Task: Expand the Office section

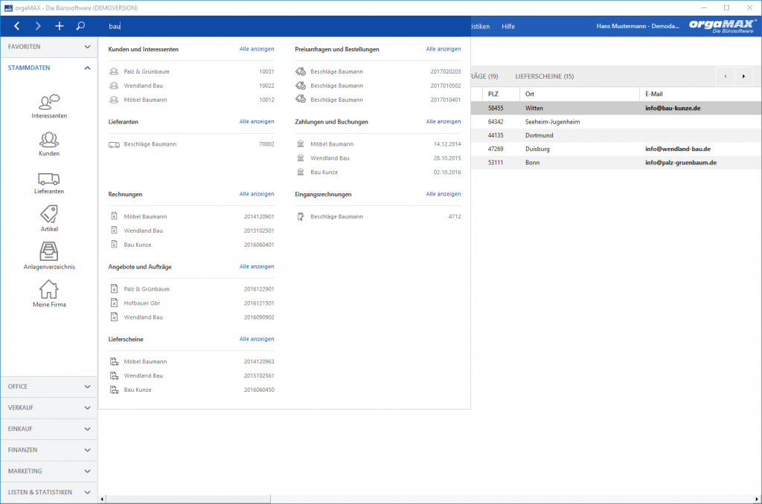Action: coord(49,387)
